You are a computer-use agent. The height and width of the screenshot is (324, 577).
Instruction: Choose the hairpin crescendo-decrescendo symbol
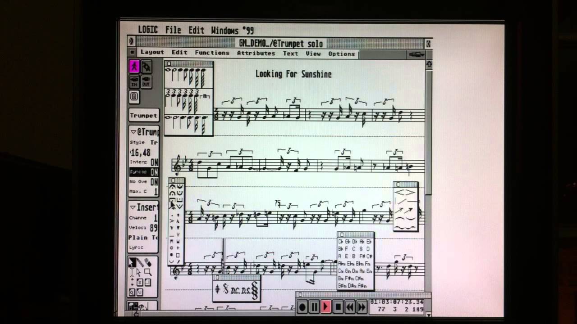click(x=404, y=192)
